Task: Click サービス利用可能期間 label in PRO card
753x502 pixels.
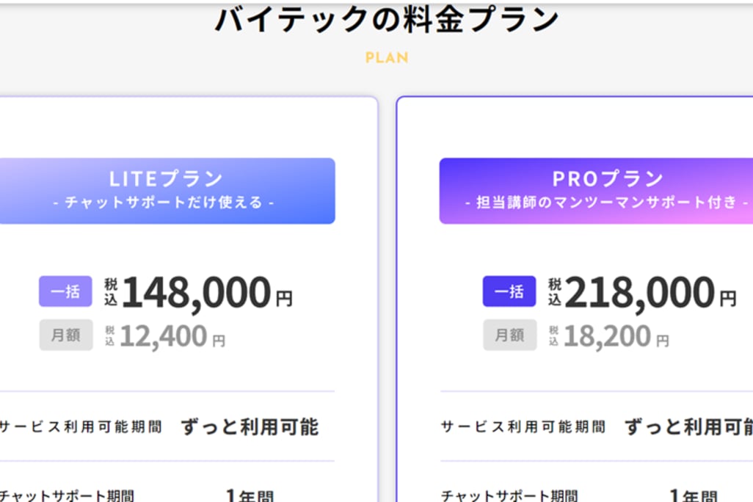Action: click(x=523, y=426)
